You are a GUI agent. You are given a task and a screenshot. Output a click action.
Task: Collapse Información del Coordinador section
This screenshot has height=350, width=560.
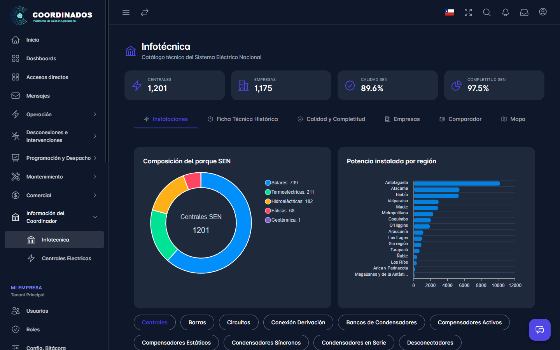pyautogui.click(x=54, y=217)
